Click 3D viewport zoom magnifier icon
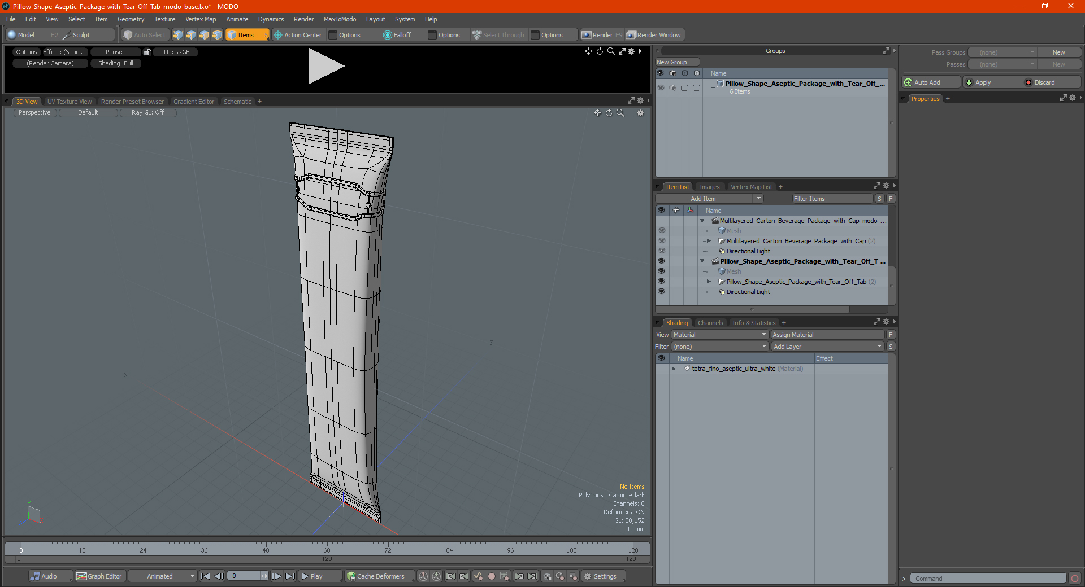 click(620, 113)
